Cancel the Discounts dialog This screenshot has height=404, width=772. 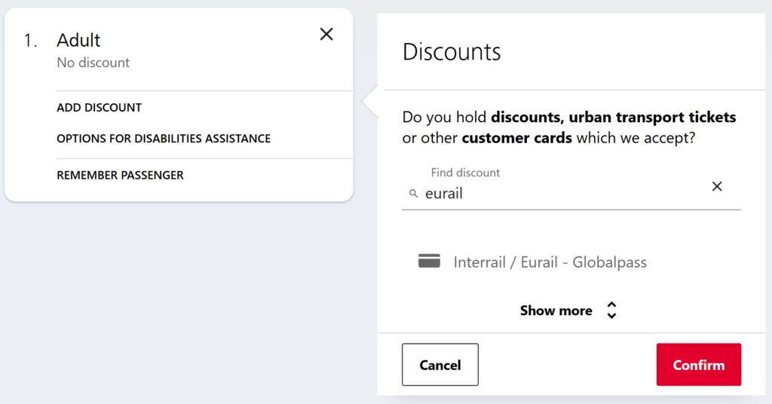(x=440, y=365)
